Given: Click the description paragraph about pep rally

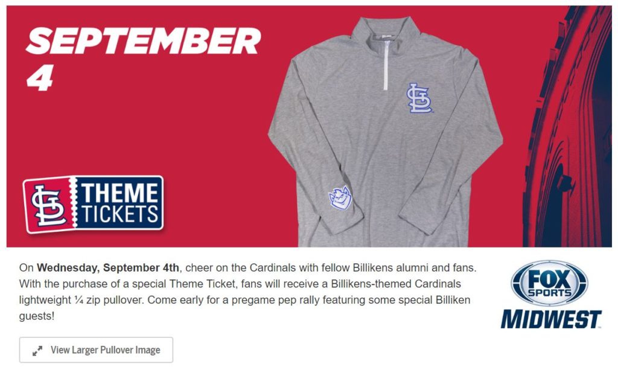Looking at the screenshot, I should click(248, 292).
